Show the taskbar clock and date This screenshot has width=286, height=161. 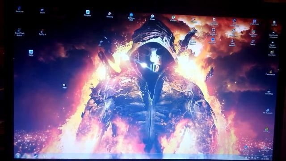pyautogui.click(x=265, y=158)
